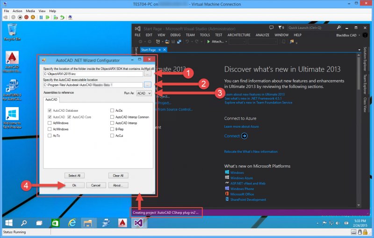Viewport: 374px width, 238px height.
Task: Open Windows Start button on taskbar
Action: 9,223
